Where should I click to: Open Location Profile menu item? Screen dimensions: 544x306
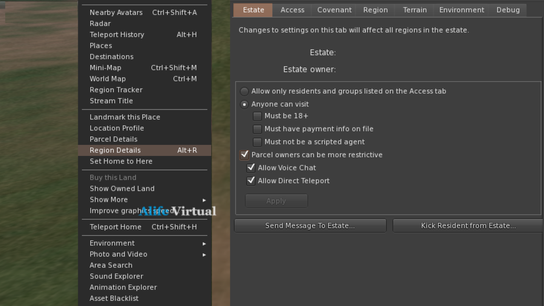pos(144,128)
